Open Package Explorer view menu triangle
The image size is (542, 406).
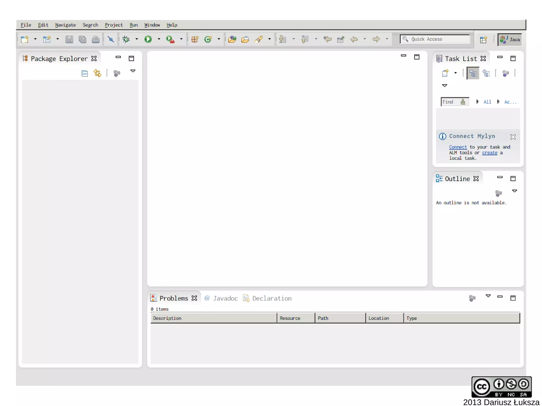pos(133,71)
